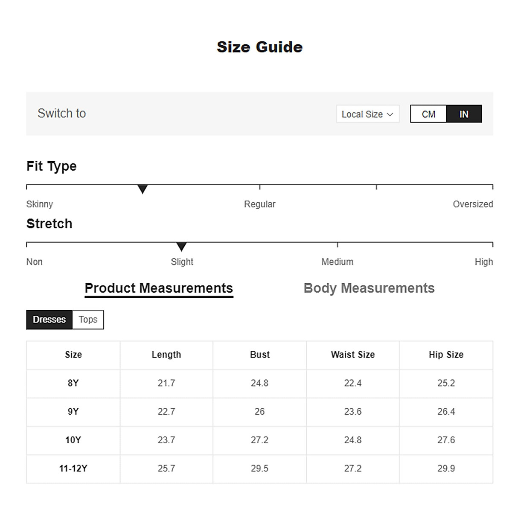The height and width of the screenshot is (512, 512).
Task: Switch units to IN
Action: [464, 114]
